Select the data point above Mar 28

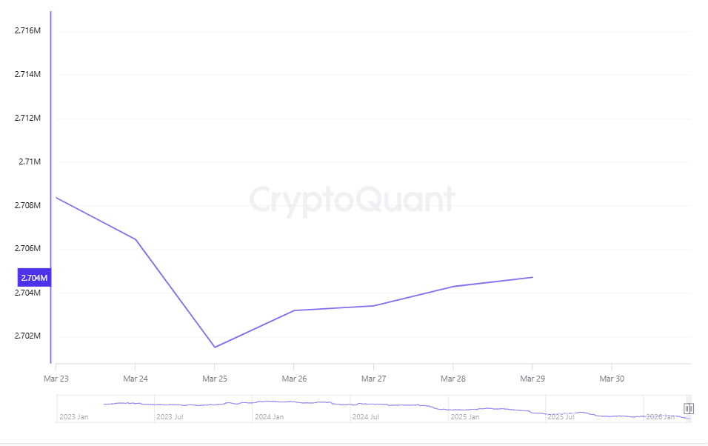[453, 286]
